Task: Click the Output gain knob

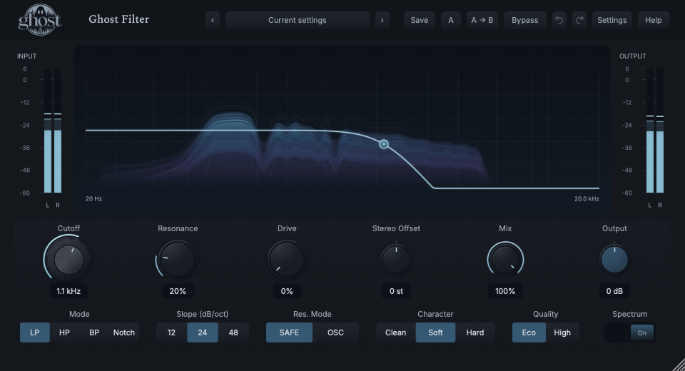Action: (x=614, y=260)
